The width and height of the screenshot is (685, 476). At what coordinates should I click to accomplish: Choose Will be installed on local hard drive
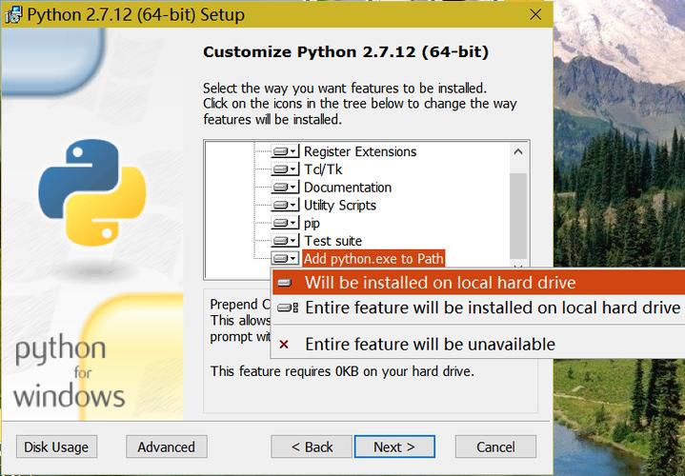(478, 283)
